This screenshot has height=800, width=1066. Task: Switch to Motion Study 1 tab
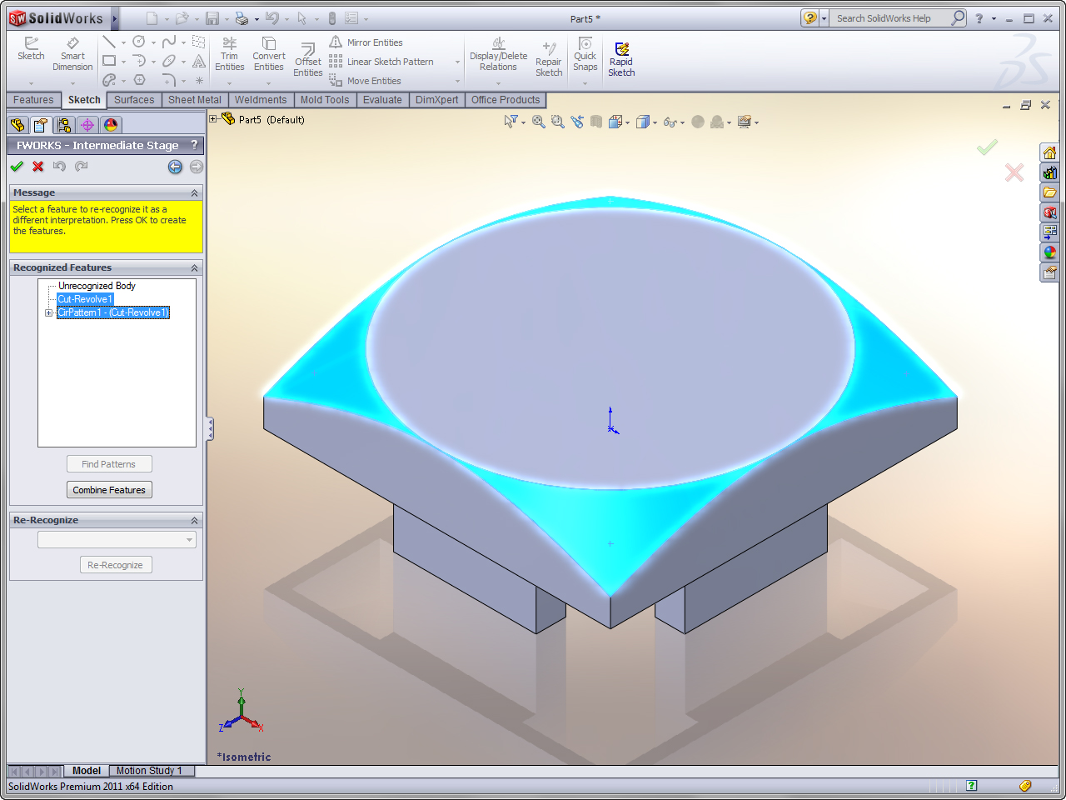point(149,771)
